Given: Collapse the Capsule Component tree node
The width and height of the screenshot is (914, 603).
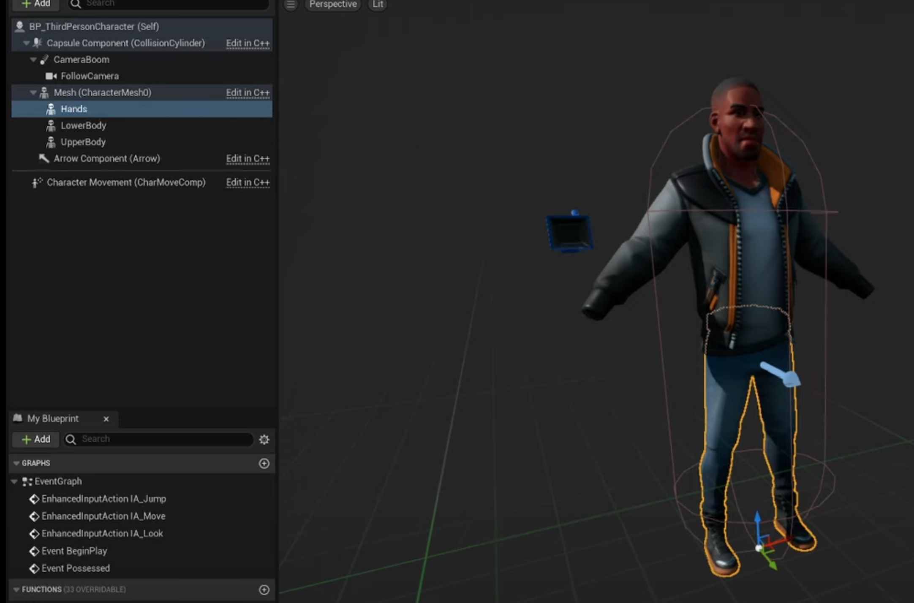Looking at the screenshot, I should click(x=26, y=43).
